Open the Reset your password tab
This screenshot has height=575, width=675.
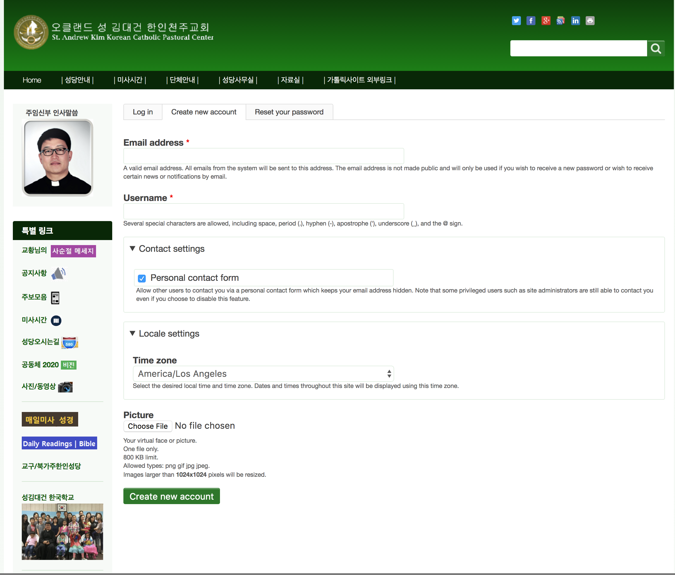coord(289,112)
